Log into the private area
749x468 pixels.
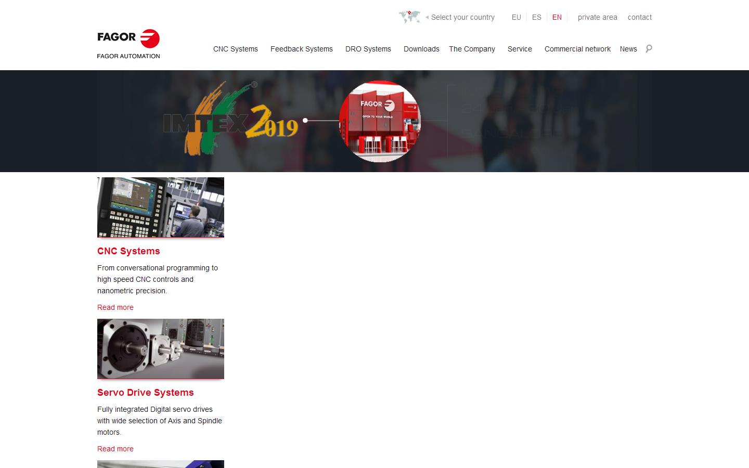tap(597, 17)
